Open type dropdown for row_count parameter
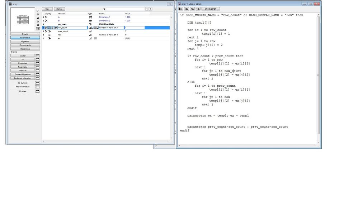Image resolution: width=358 pixels, height=201 pixels. click(x=91, y=28)
